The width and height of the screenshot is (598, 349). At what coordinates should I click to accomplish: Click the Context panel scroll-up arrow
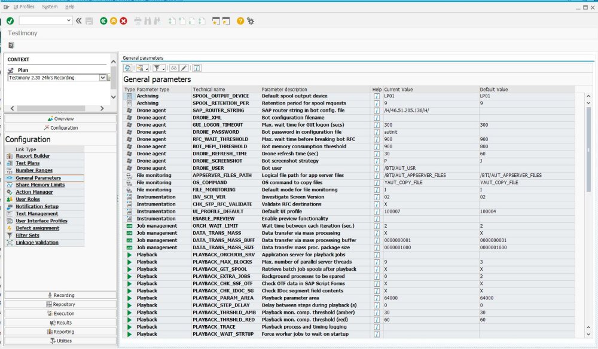tap(113, 62)
